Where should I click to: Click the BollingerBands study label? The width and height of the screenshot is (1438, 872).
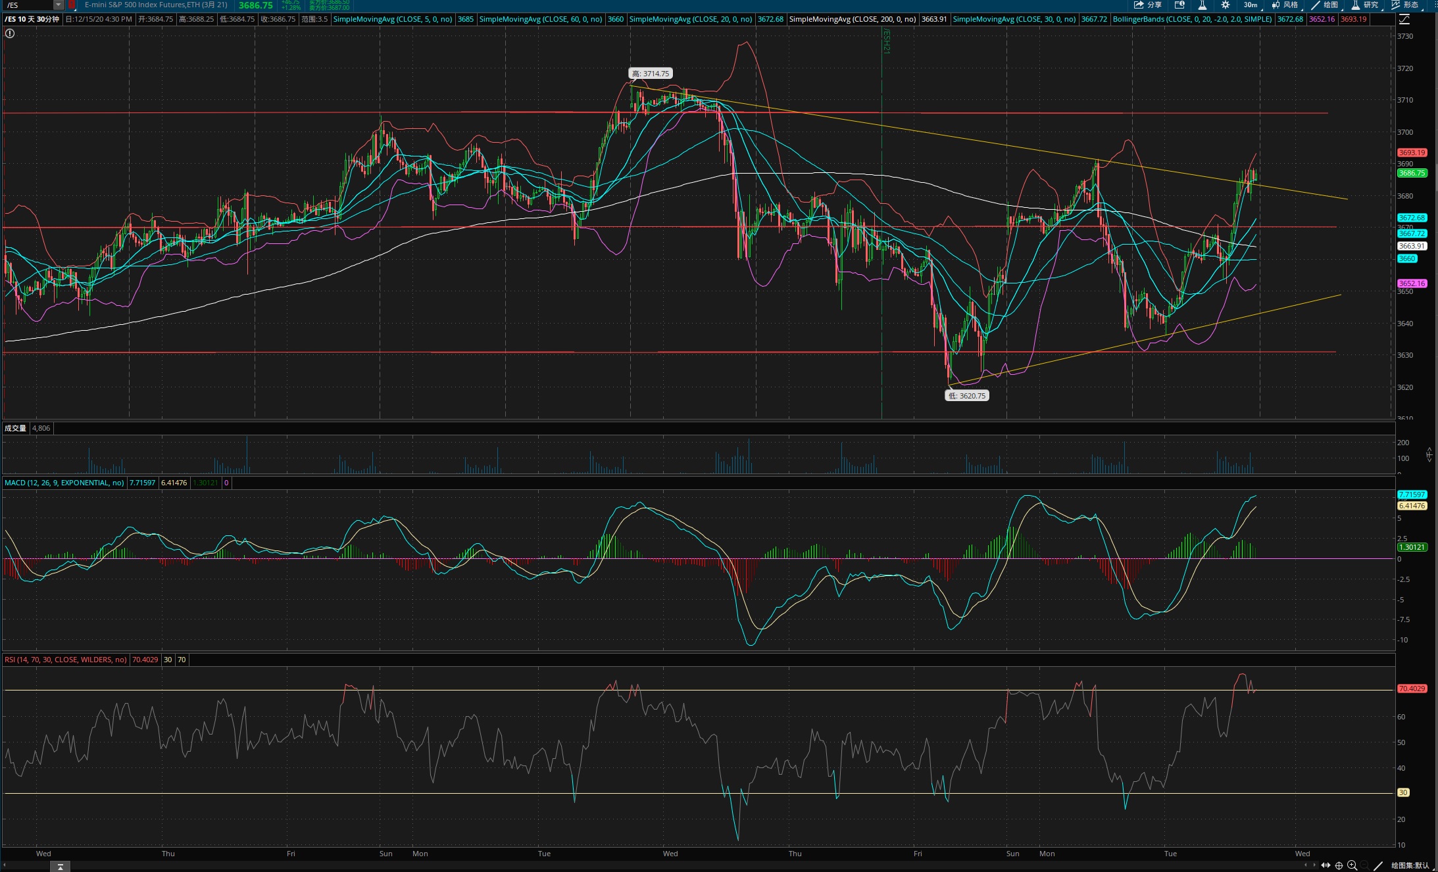[1193, 19]
